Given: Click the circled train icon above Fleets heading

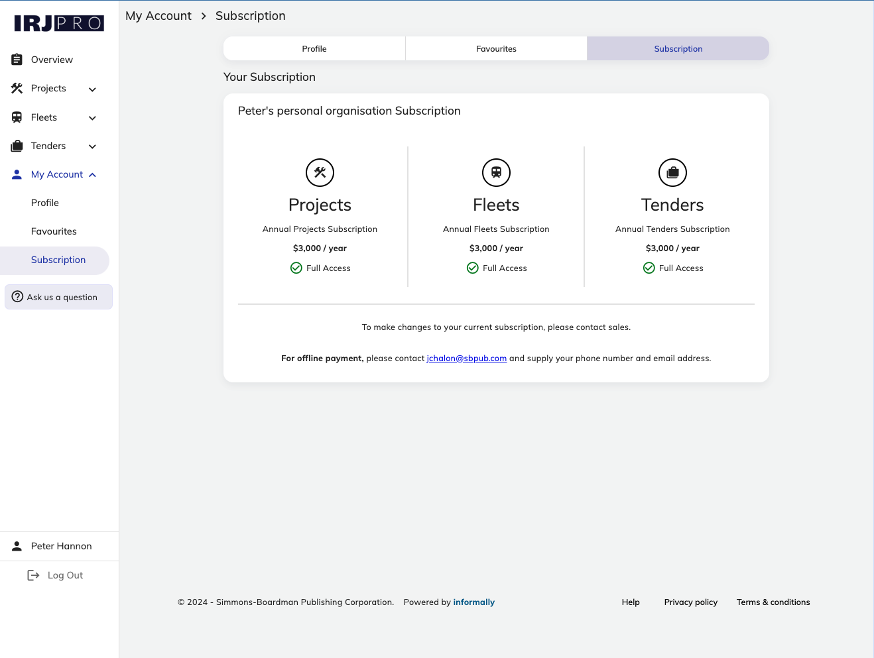Looking at the screenshot, I should click(496, 173).
